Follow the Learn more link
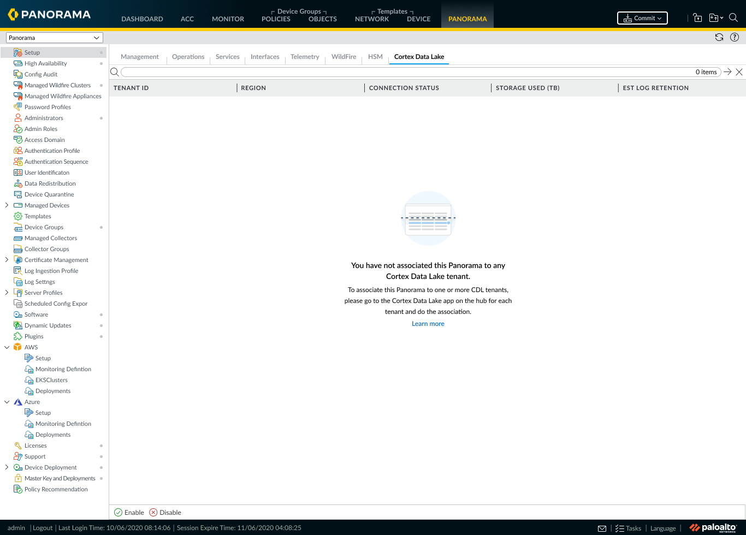This screenshot has height=535, width=746. (x=428, y=324)
